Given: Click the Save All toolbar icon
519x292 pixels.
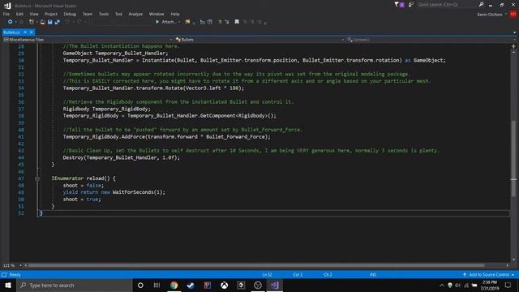Looking at the screenshot, I should [x=58, y=22].
